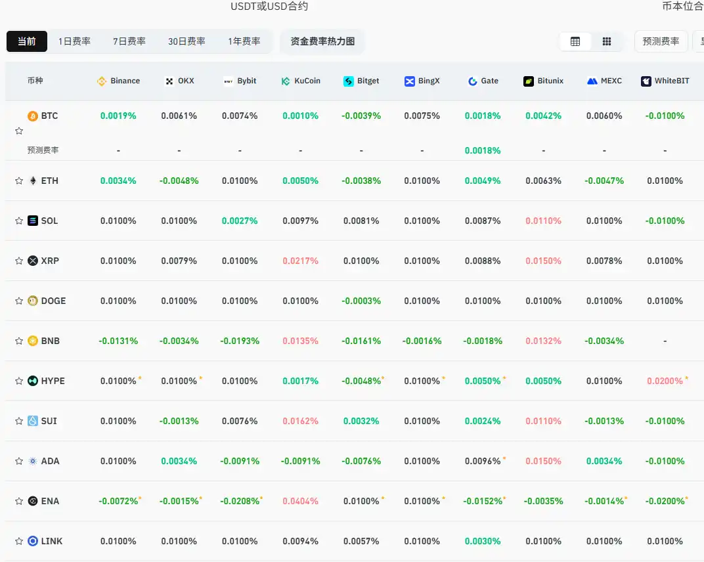Toggle the star beside ENA

(x=19, y=501)
